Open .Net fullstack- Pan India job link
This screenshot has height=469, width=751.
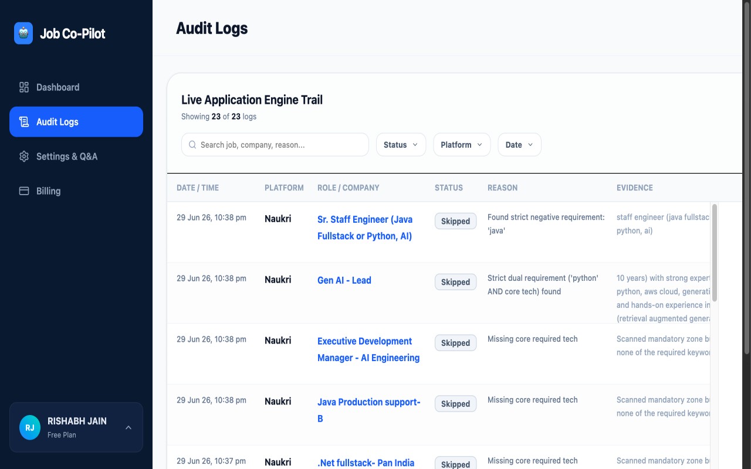tap(366, 463)
